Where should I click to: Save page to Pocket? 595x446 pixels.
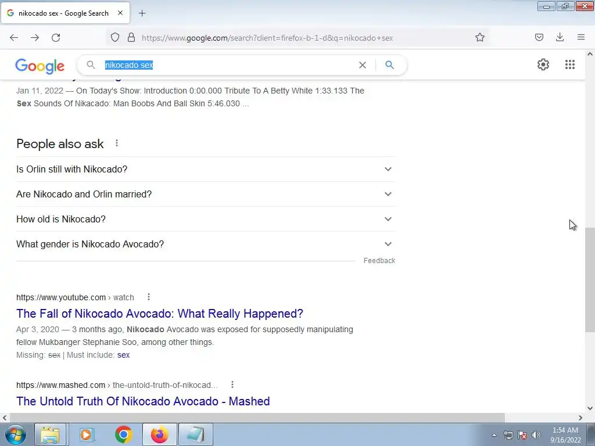click(x=539, y=37)
